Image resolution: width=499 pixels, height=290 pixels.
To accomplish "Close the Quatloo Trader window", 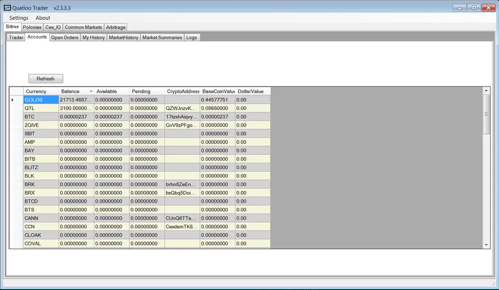I will (489, 8).
